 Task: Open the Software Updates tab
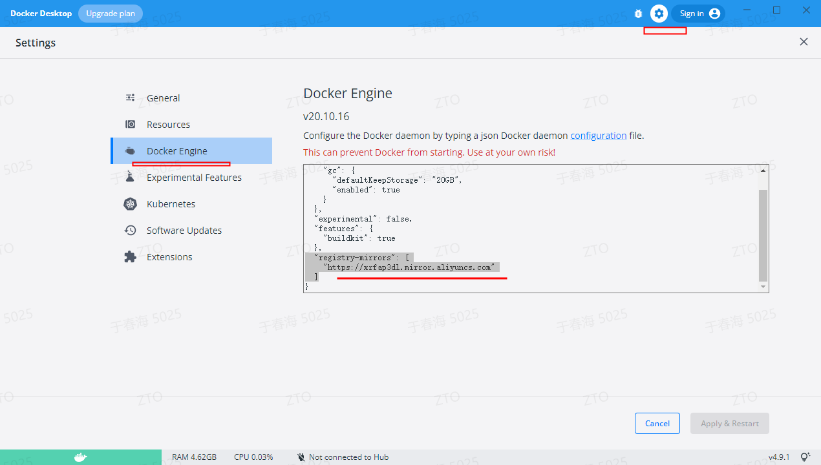click(x=191, y=231)
